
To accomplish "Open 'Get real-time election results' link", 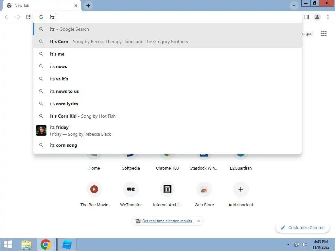I will coord(167,221).
